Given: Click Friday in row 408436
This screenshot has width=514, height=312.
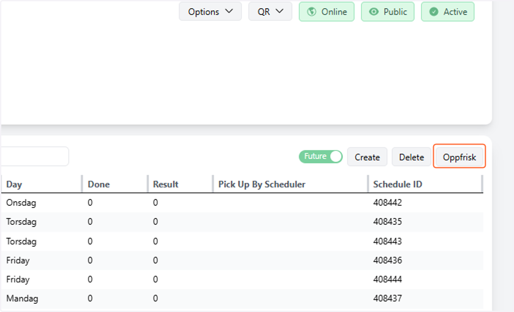Looking at the screenshot, I should (18, 260).
